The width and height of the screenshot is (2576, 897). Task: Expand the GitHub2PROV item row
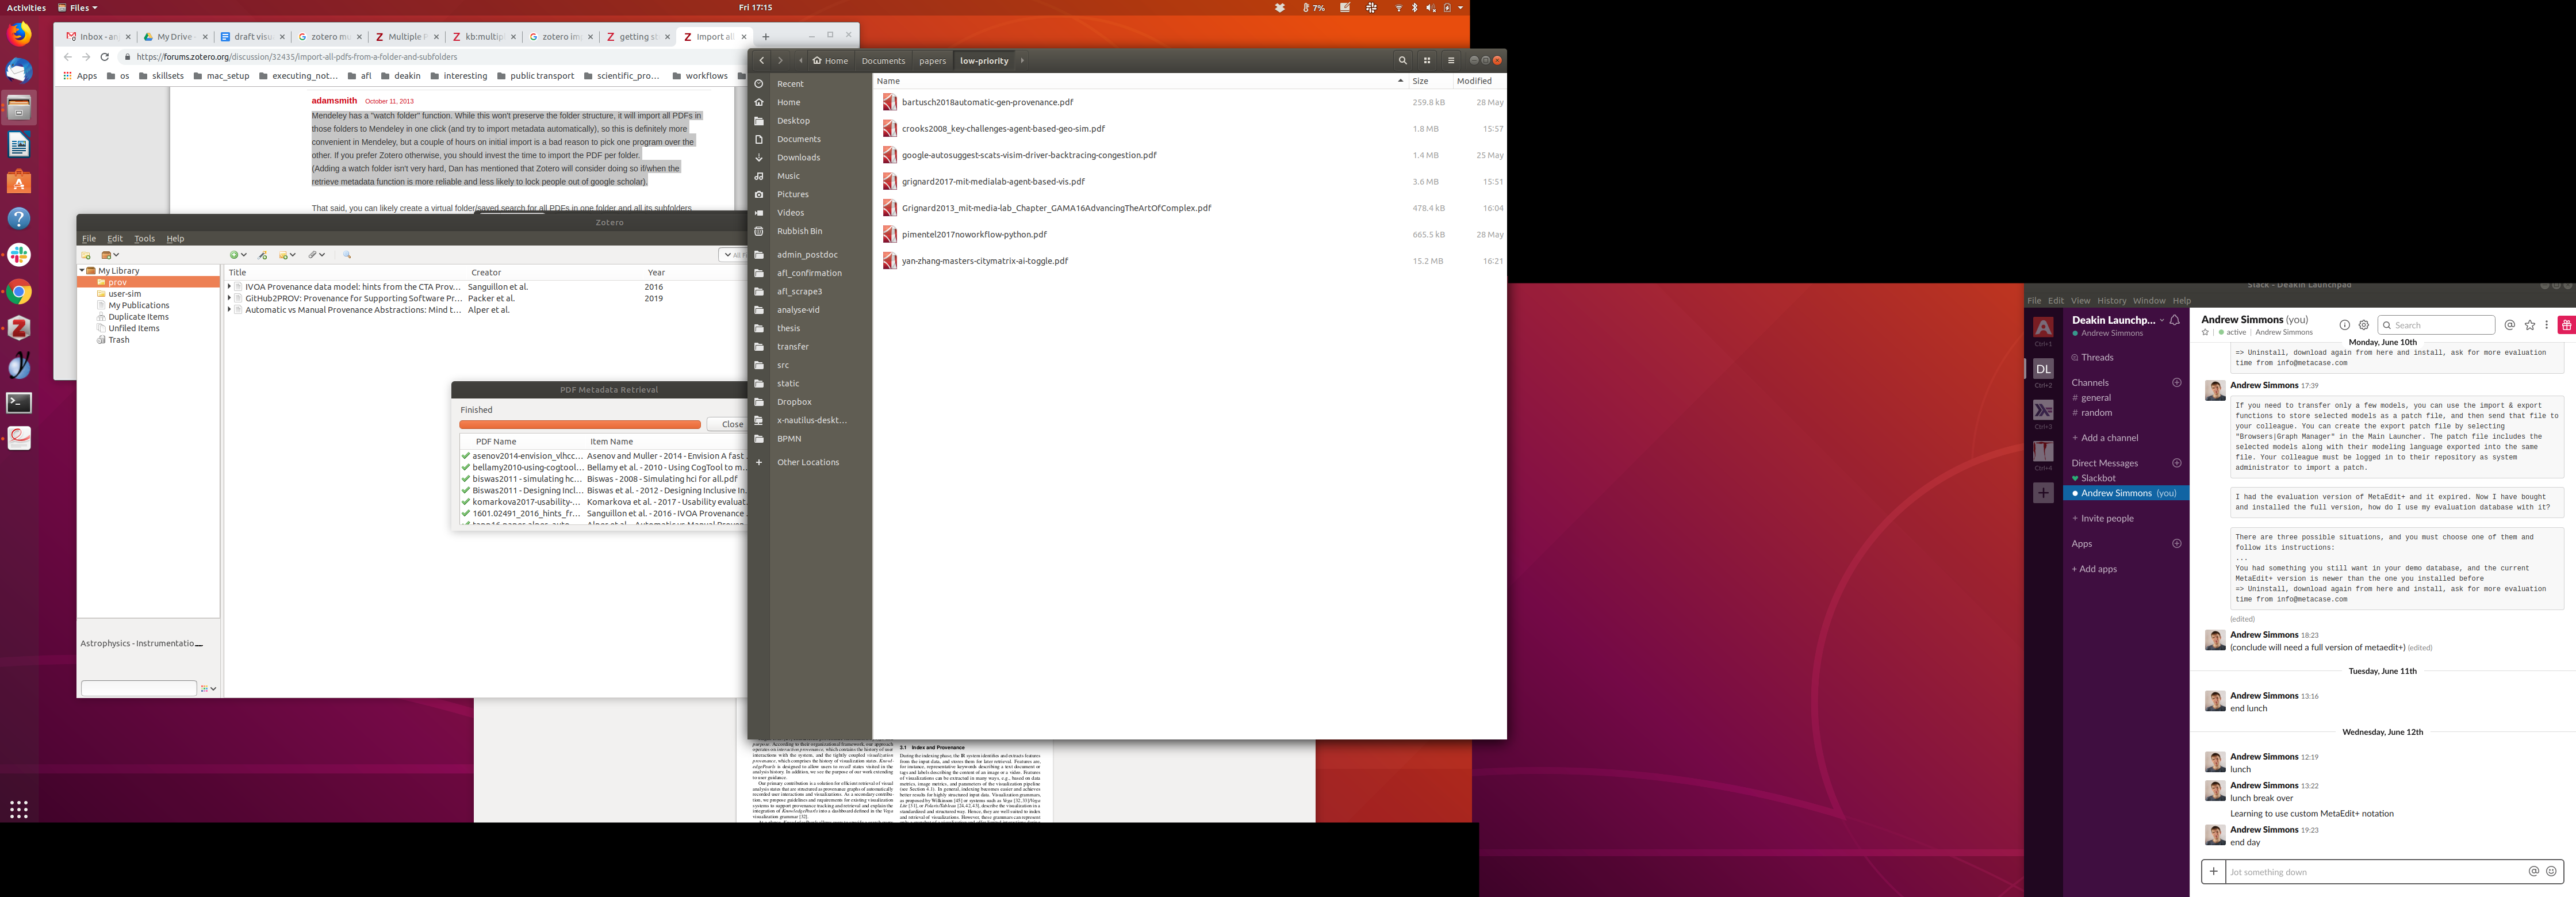[229, 298]
